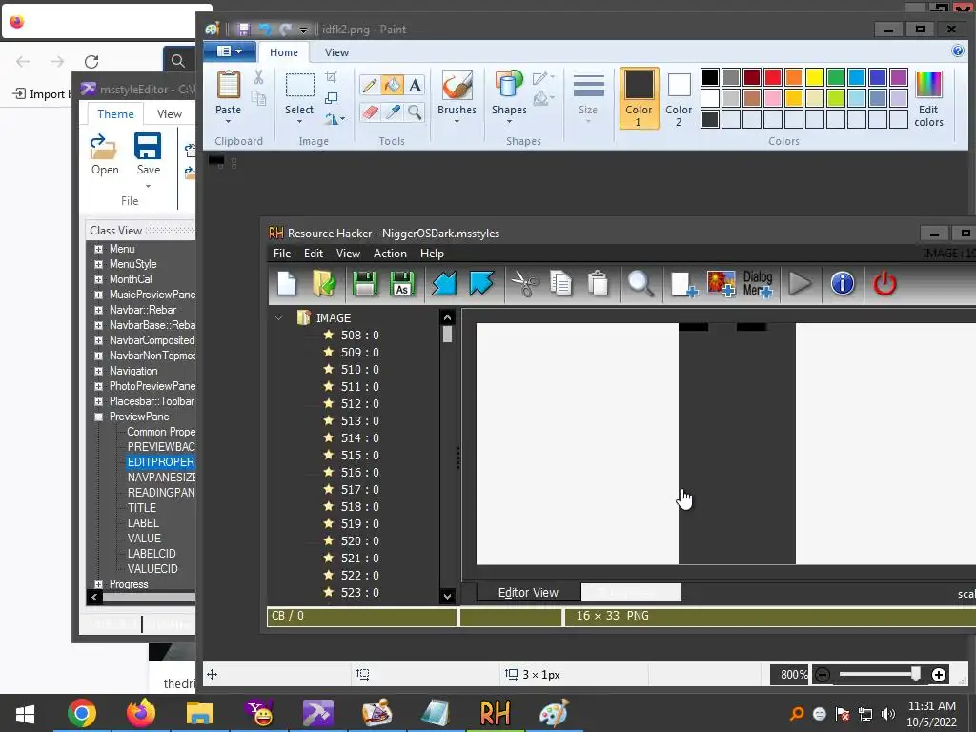Select VALUECID in Class View

tap(152, 569)
